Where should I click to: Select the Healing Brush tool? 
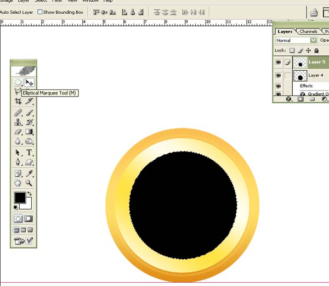pyautogui.click(x=18, y=113)
